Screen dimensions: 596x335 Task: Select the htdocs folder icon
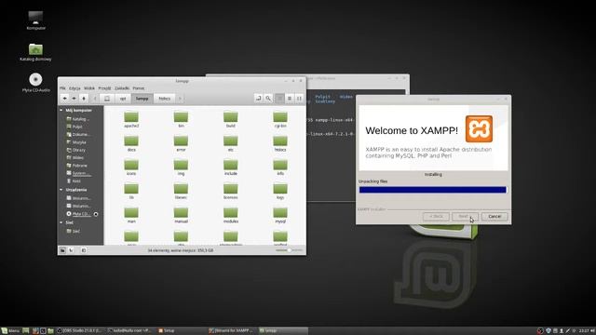click(280, 143)
